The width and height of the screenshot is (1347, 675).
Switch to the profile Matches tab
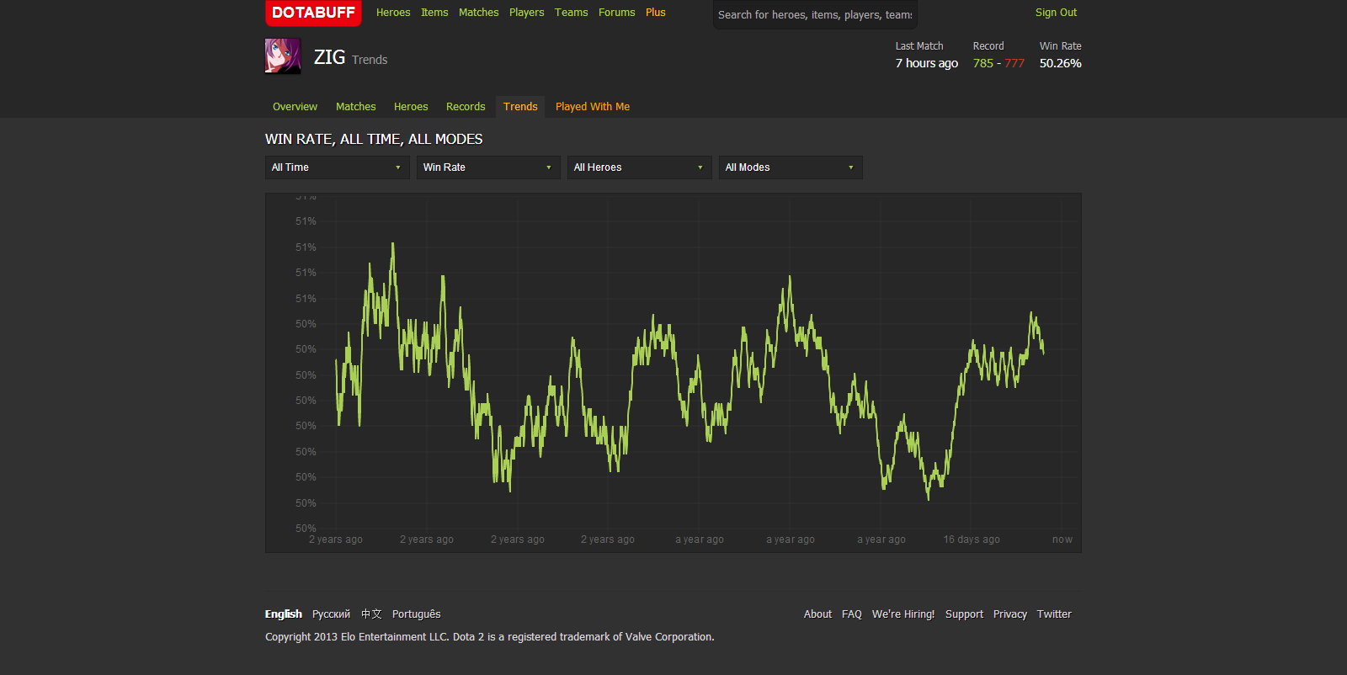click(x=356, y=107)
